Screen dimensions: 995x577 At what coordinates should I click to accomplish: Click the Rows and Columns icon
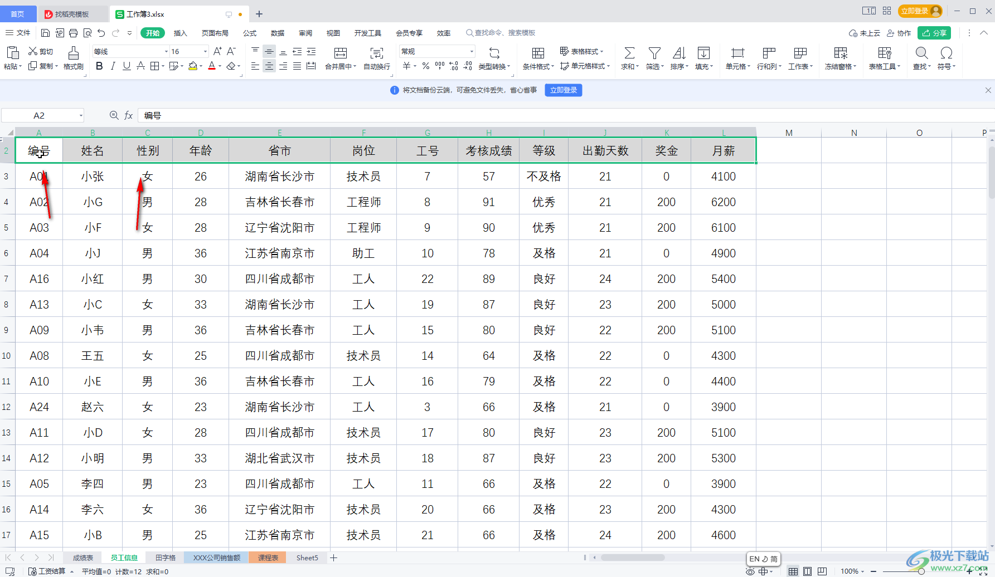point(769,53)
